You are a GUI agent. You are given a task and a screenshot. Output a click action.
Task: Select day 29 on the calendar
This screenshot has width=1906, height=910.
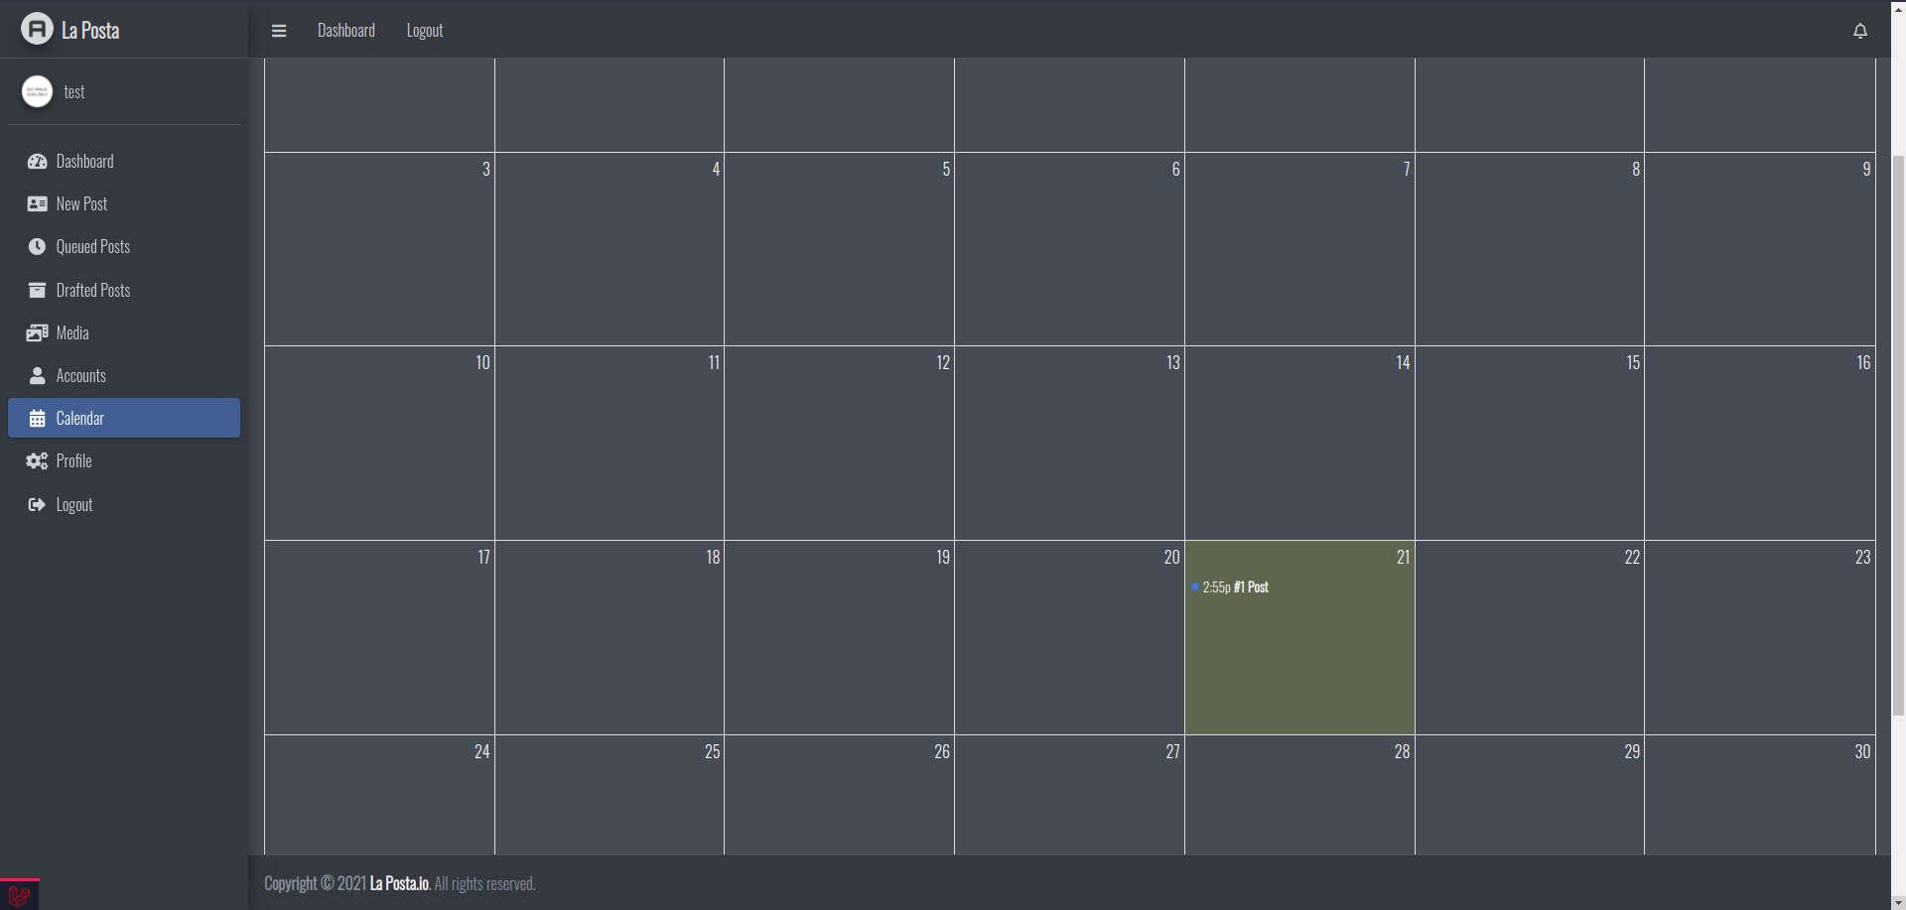pyautogui.click(x=1632, y=751)
